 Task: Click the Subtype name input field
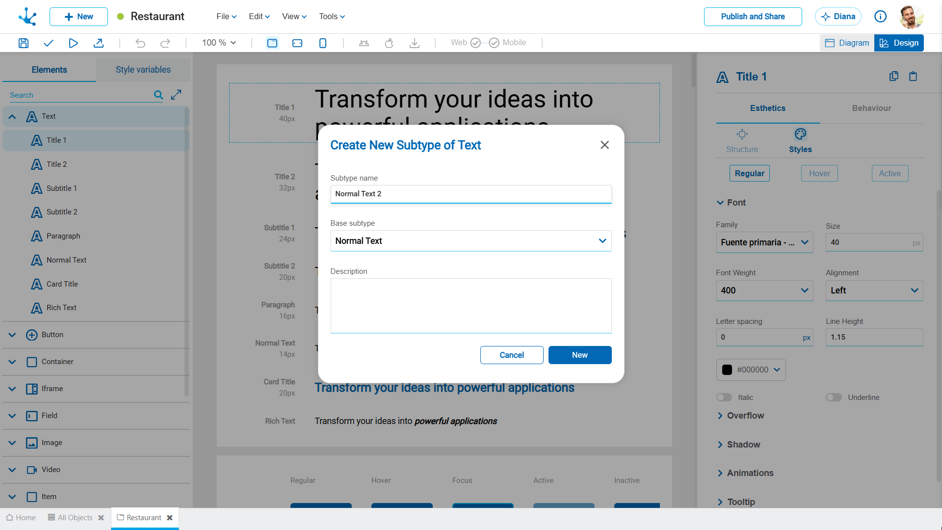pyautogui.click(x=471, y=194)
